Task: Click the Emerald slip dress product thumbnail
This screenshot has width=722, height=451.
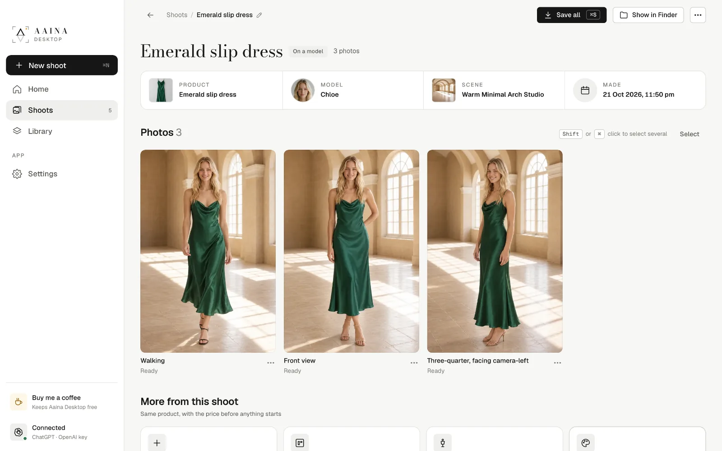Action: [x=161, y=90]
